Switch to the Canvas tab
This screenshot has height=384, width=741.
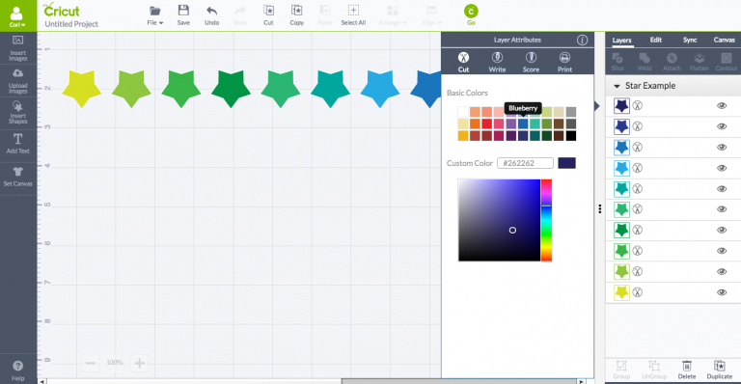(724, 41)
